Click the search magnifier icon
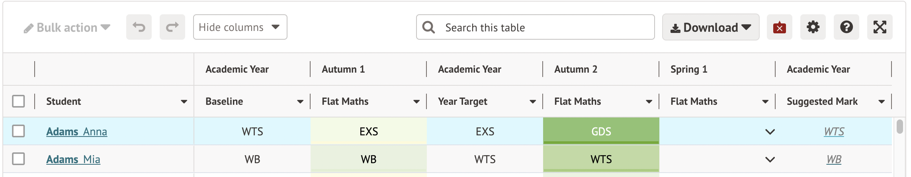Viewport: 911px width, 177px height. [428, 27]
